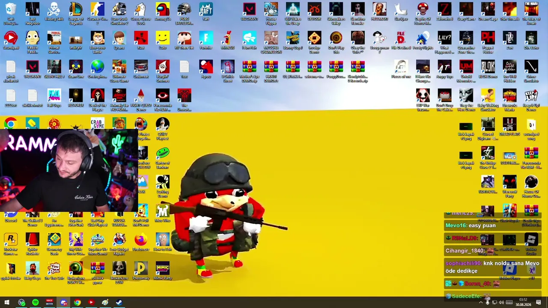This screenshot has height=308, width=548.
Task: Click the Firefox.exe desktop icon
Action: [141, 242]
